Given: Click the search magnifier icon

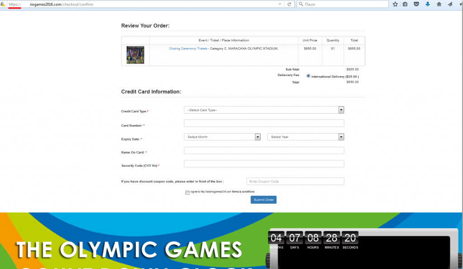Looking at the screenshot, I should click(301, 4).
